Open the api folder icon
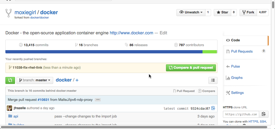 click(x=10, y=116)
